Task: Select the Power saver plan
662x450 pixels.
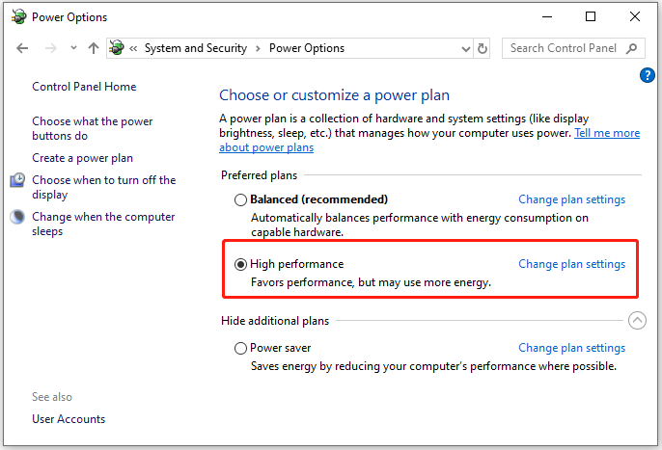Action: pos(240,349)
